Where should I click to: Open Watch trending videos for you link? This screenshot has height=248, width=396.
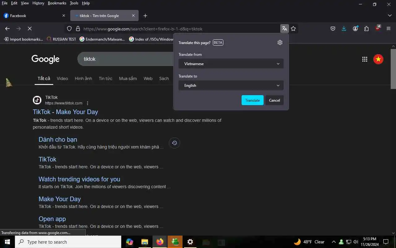[79, 179]
